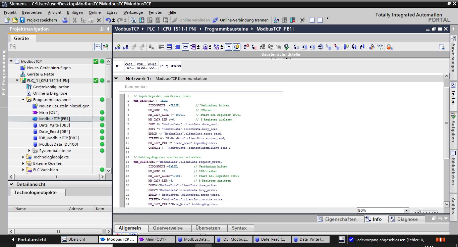Adjust the editor zoom slider

(x=420, y=210)
